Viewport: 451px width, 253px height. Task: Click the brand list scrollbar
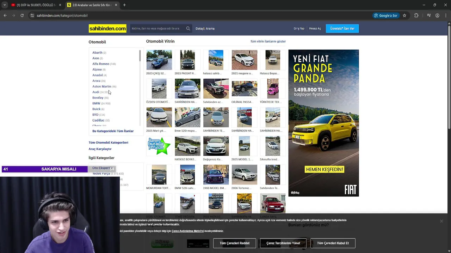140,56
